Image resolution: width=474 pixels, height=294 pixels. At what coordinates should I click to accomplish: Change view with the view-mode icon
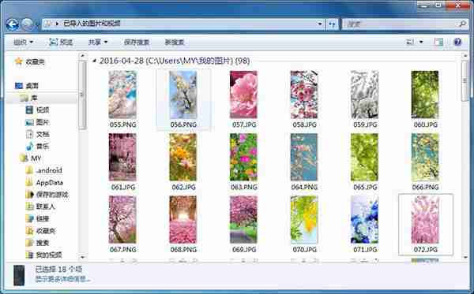click(x=410, y=42)
